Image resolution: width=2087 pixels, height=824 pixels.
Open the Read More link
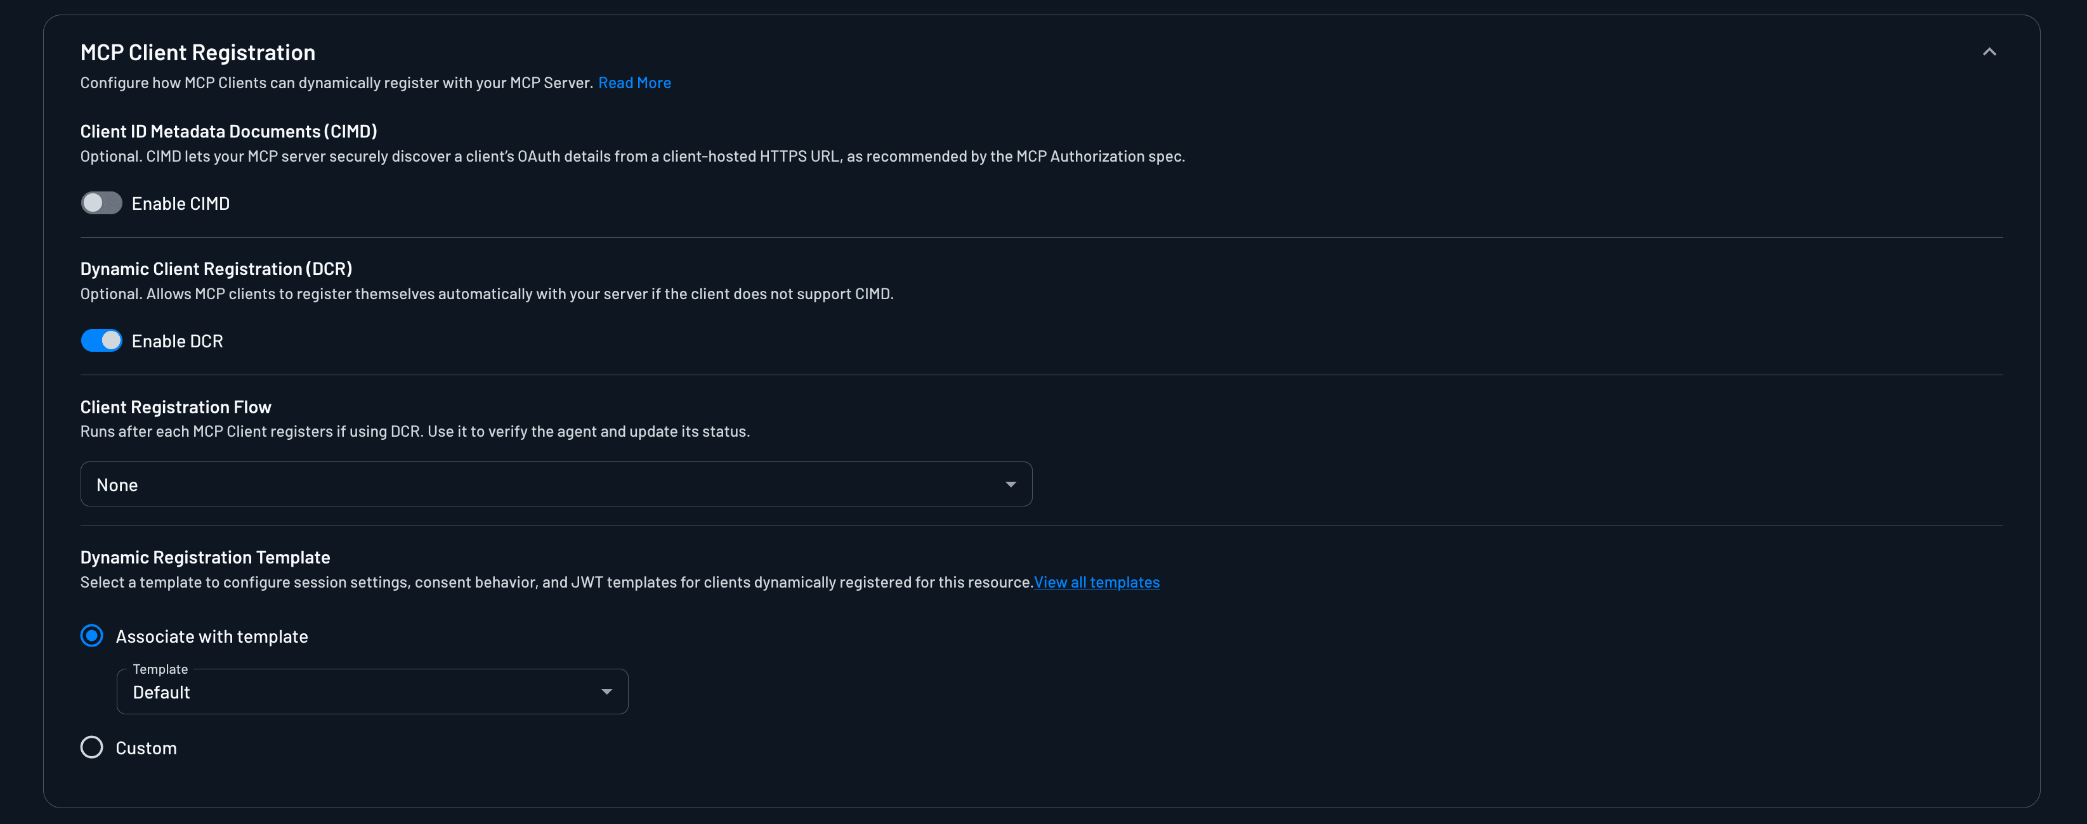(634, 82)
